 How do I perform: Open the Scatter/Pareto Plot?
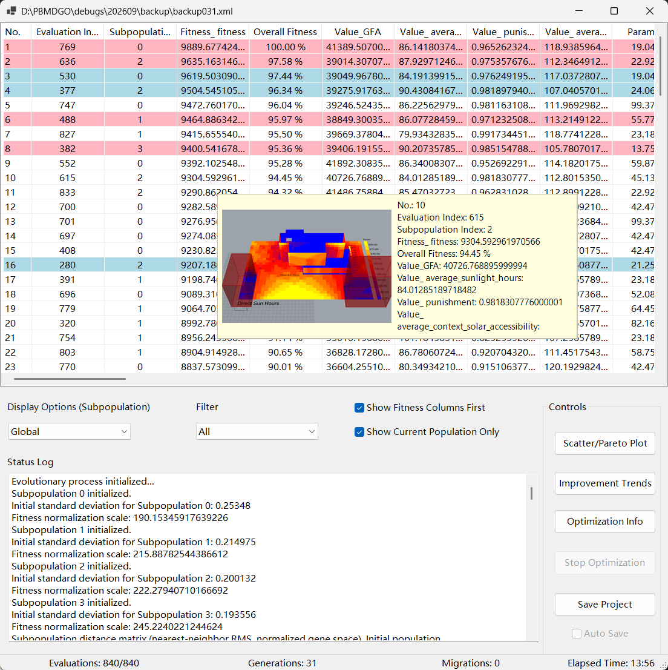pyautogui.click(x=605, y=443)
